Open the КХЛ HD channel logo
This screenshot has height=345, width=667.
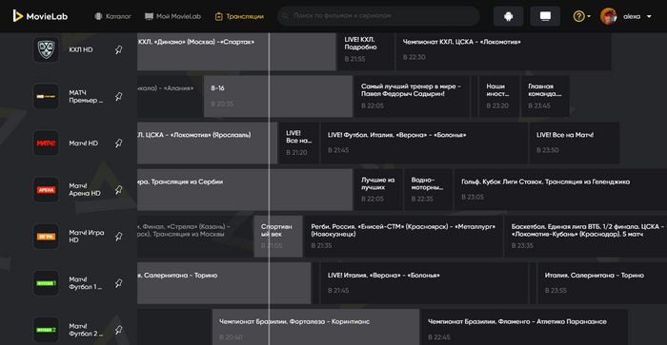tap(46, 49)
